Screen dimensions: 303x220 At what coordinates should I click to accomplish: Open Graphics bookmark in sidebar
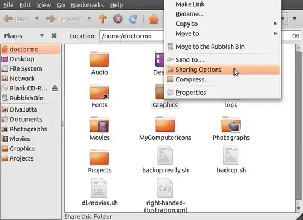pos(30,149)
